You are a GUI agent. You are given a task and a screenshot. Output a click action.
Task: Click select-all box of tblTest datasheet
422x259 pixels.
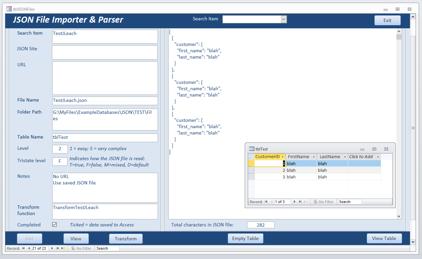251,157
